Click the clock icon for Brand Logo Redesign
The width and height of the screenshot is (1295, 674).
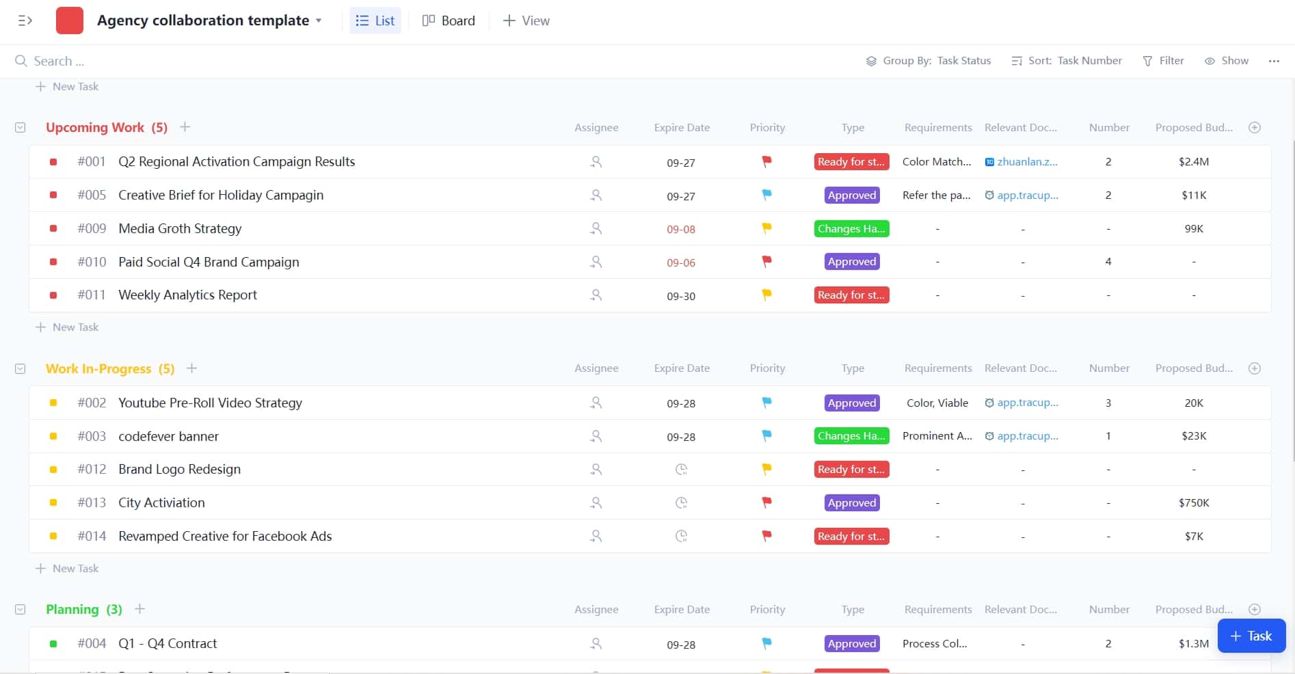click(681, 469)
